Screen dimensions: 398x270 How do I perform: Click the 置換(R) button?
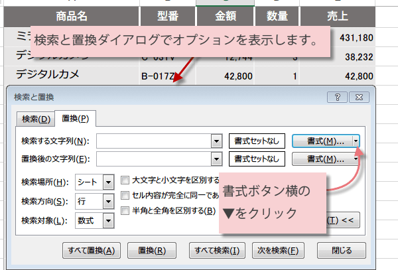(x=152, y=251)
